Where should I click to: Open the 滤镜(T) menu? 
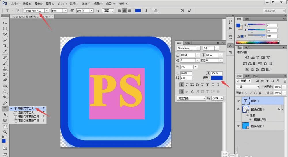86,3
